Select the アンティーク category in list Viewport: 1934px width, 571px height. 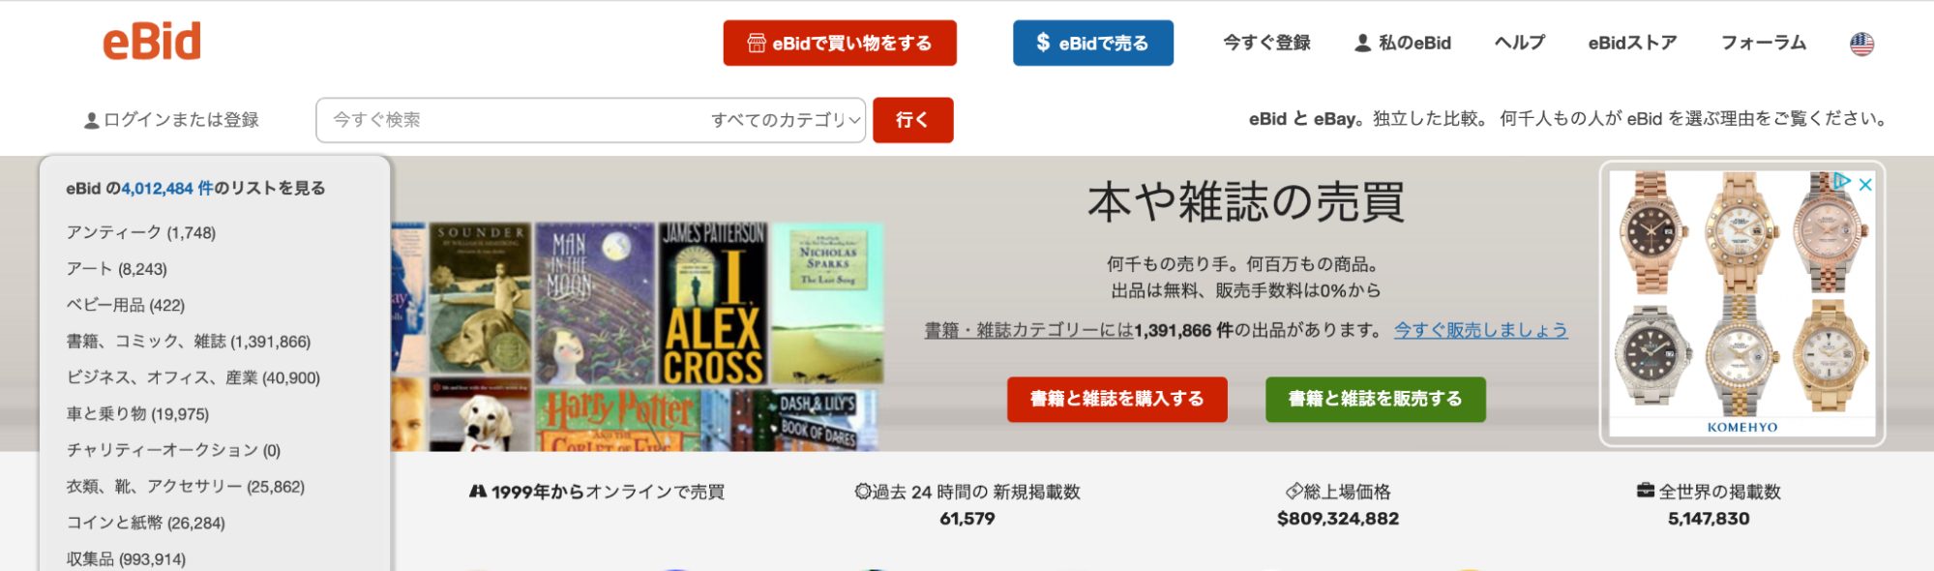pos(141,232)
